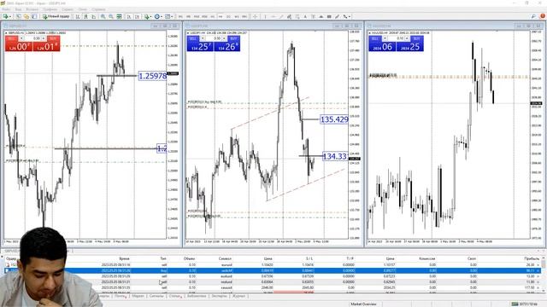
Task: Select the H1 timeframe
Action: (x=213, y=16)
